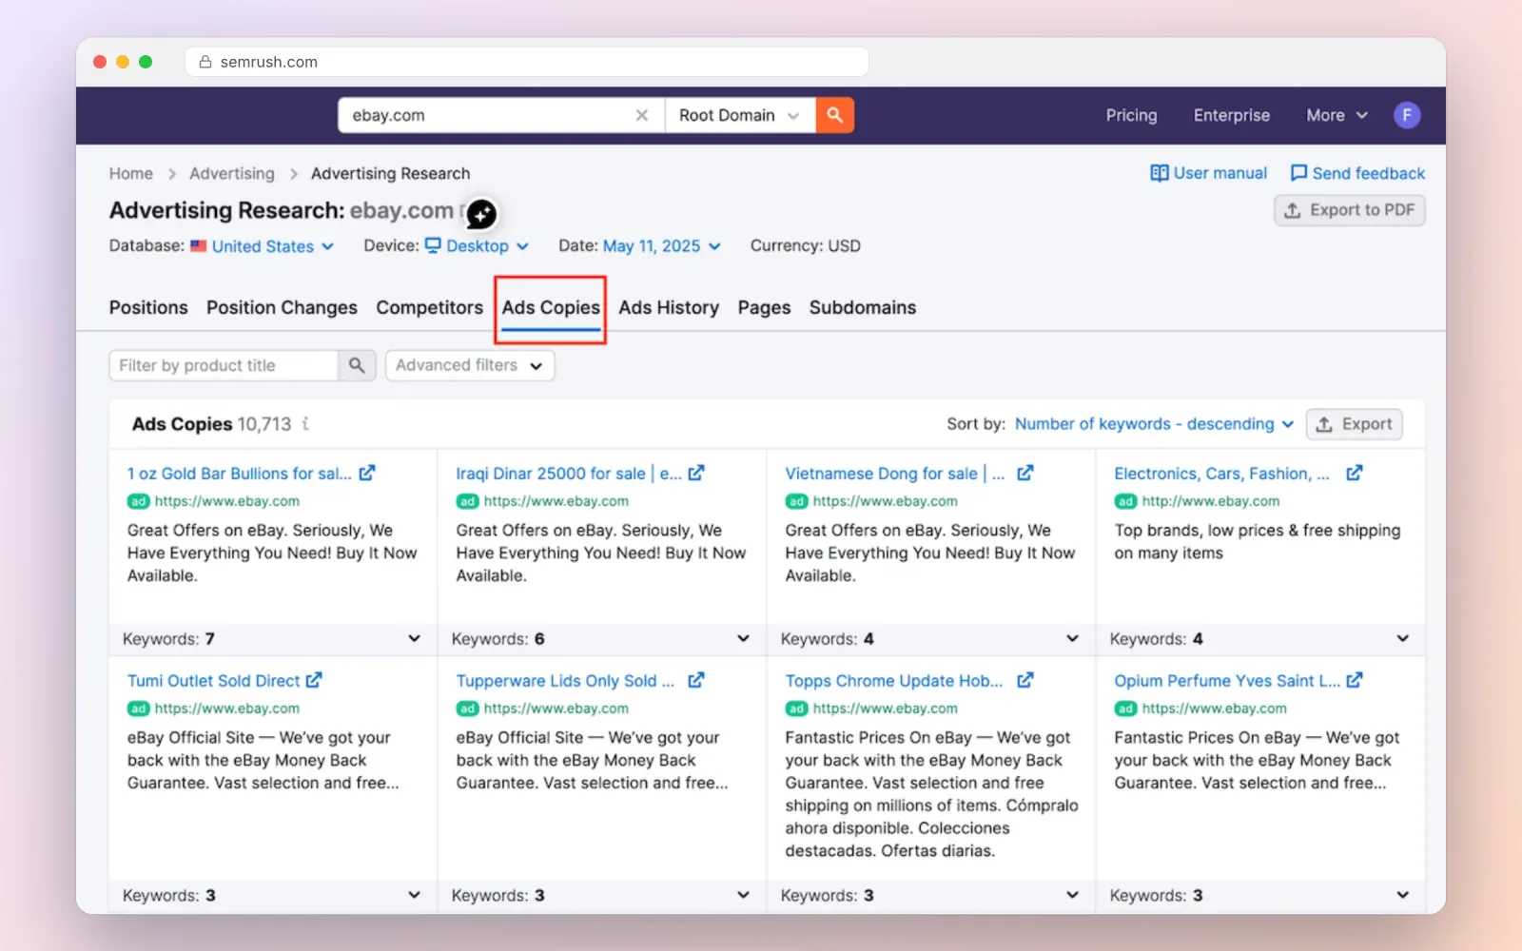The height and width of the screenshot is (951, 1522).
Task: Change the United States database dropdown
Action: (x=263, y=246)
